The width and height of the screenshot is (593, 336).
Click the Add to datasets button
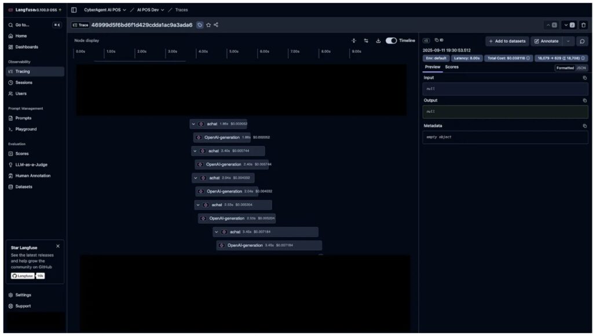[507, 41]
